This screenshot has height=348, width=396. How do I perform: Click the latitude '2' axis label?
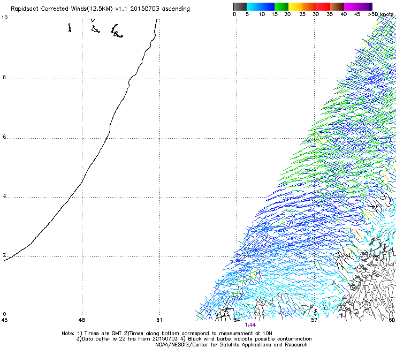[x=4, y=255]
